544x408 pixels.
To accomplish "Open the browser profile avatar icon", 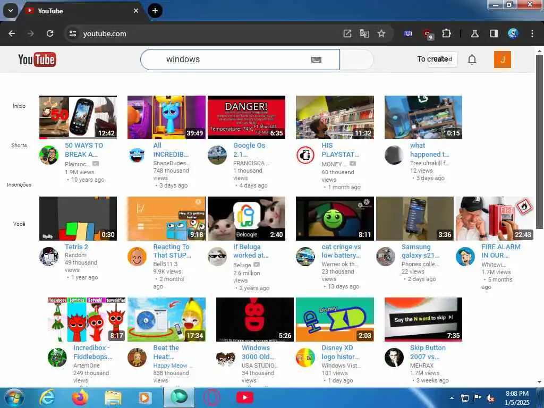I will 513,33.
